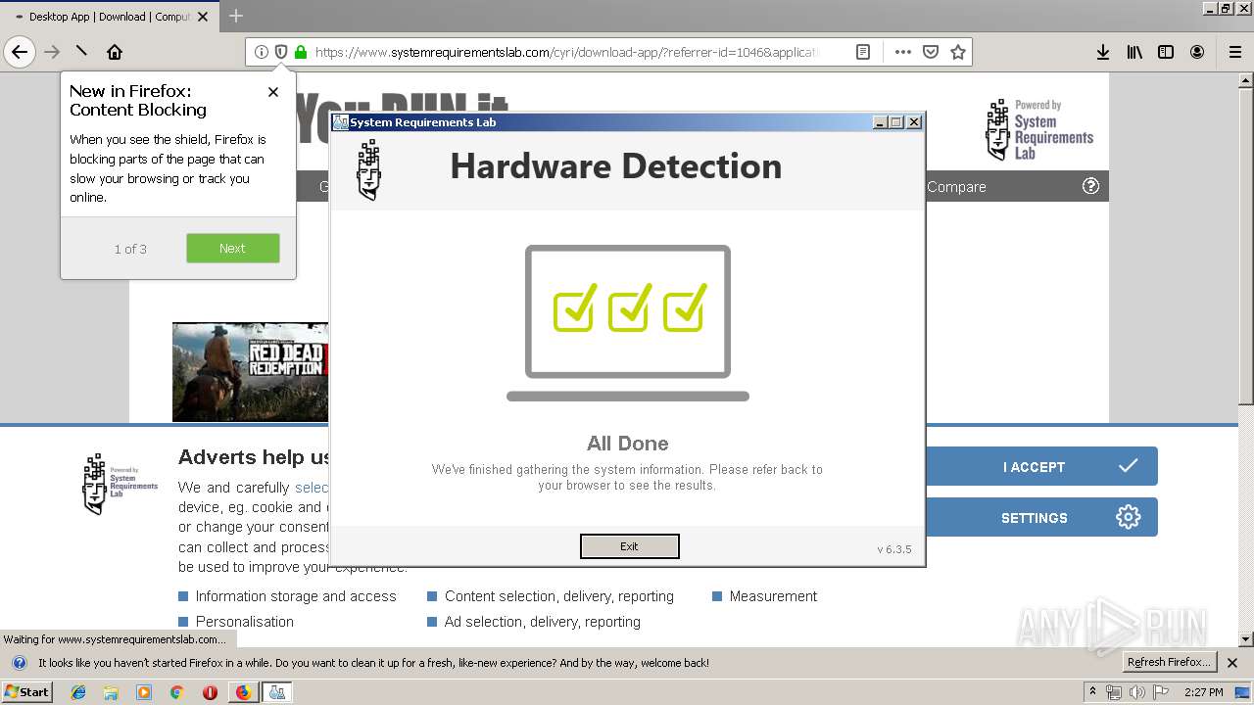Click the 'All Done' heading text
The image size is (1254, 705).
click(x=627, y=444)
